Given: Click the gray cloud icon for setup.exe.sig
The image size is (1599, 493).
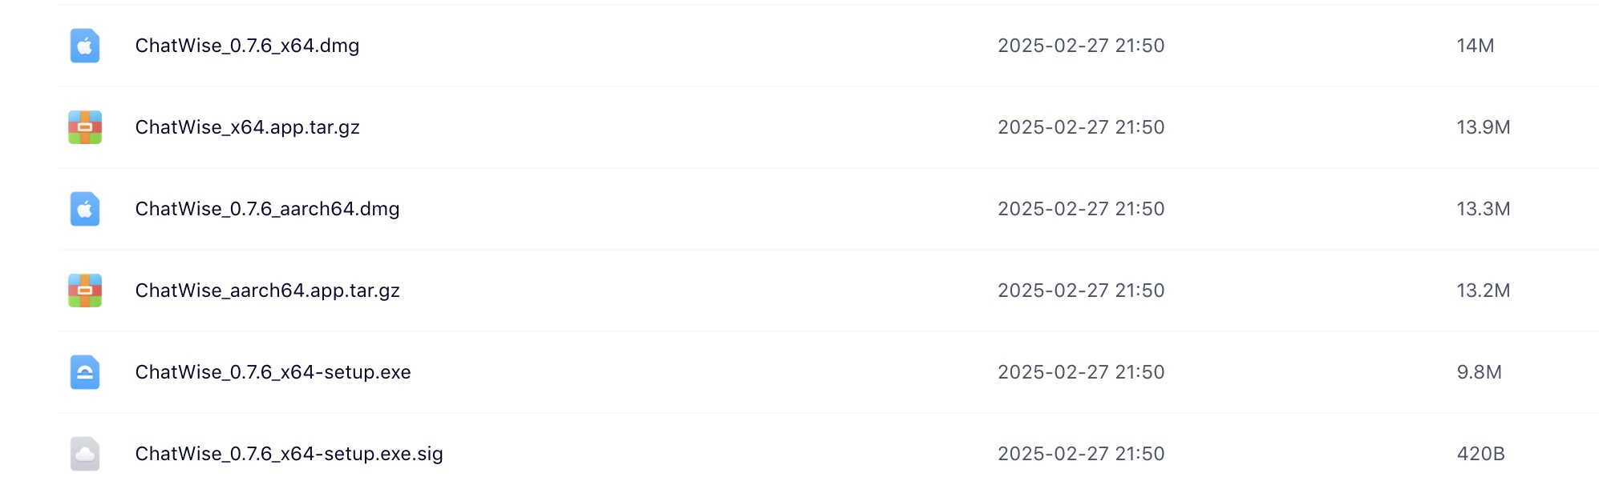Looking at the screenshot, I should coord(85,454).
